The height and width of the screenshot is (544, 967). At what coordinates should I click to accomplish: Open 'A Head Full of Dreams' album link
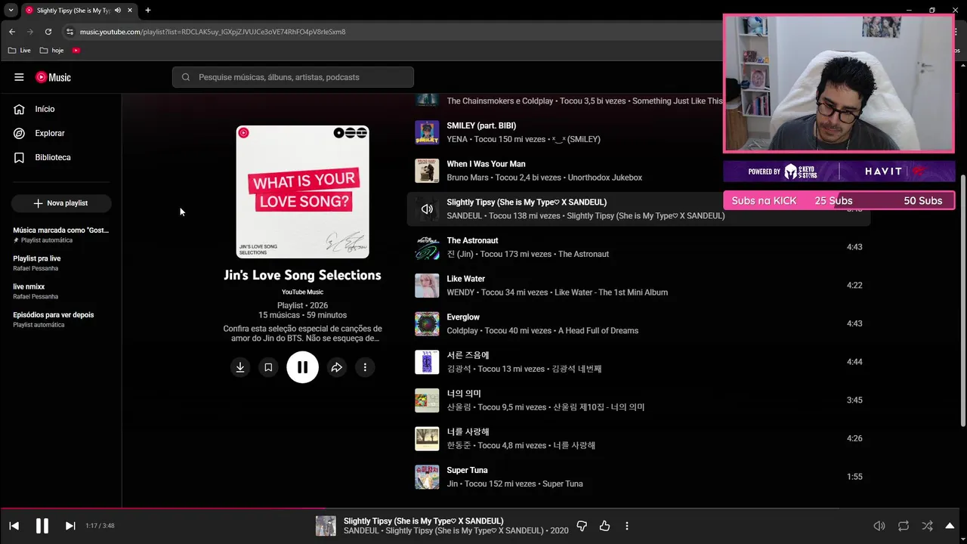(598, 330)
